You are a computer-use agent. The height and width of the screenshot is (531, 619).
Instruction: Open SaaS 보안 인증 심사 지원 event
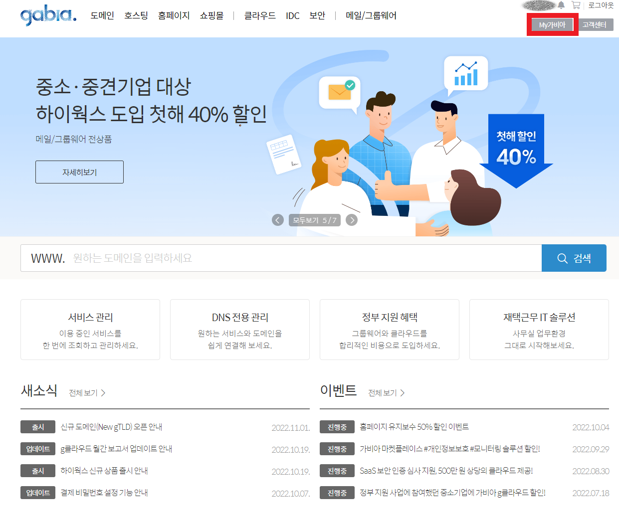[446, 471]
